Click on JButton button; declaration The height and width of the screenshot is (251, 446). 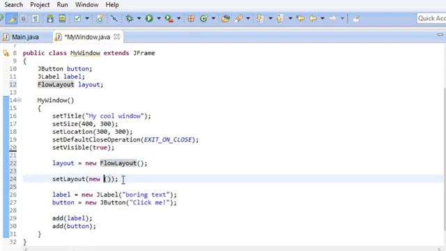coord(65,68)
